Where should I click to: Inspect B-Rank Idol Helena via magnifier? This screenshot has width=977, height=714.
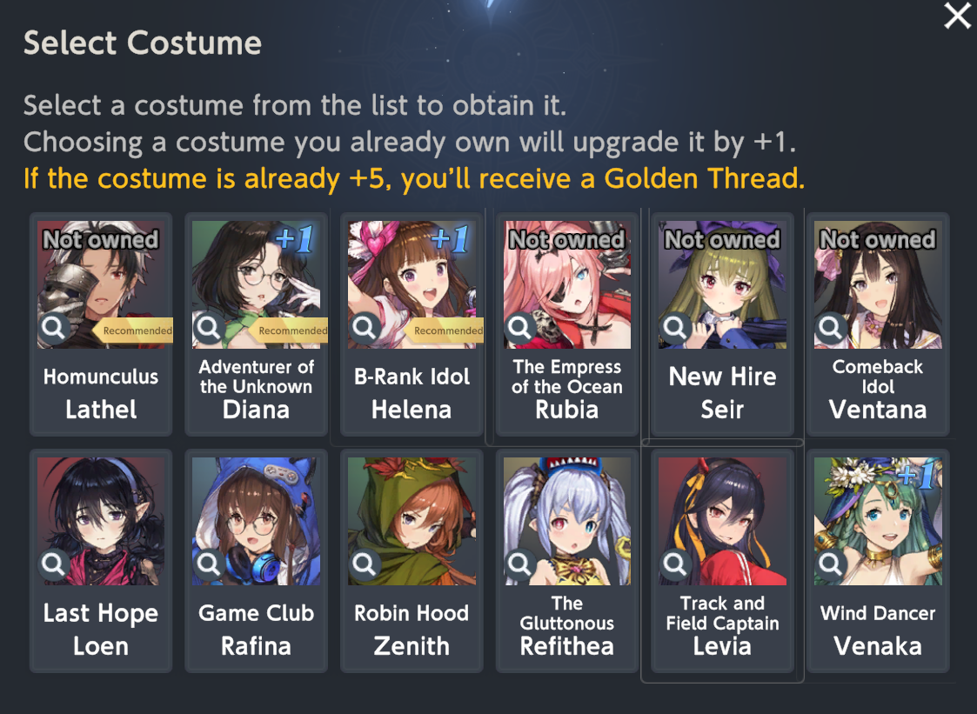365,327
